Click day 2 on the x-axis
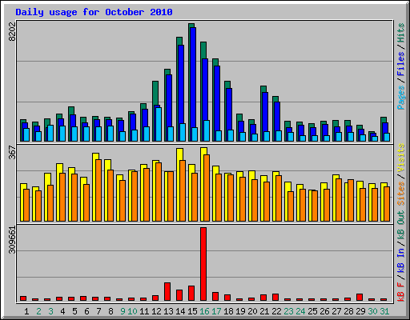The width and height of the screenshot is (410, 320). (38, 311)
